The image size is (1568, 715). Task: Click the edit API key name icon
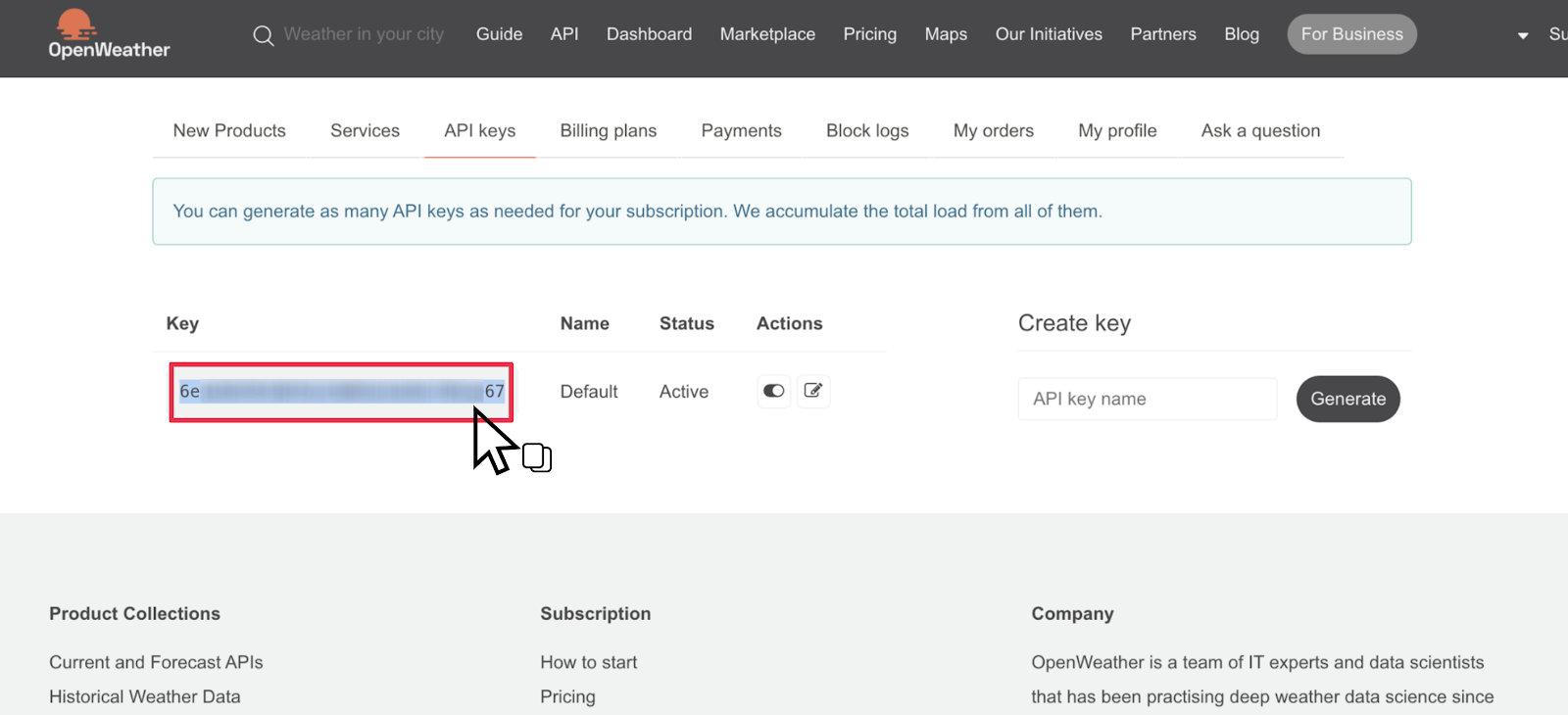pos(813,391)
